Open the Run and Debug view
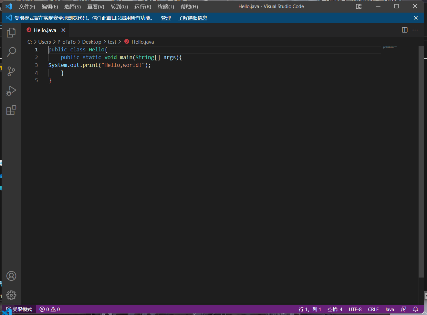Viewport: 427px width, 315px height. [11, 91]
